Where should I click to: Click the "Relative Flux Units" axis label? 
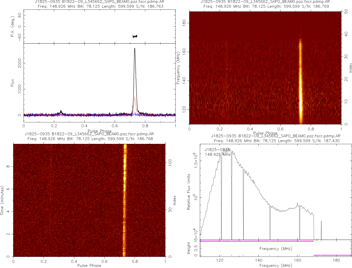pos(189,191)
